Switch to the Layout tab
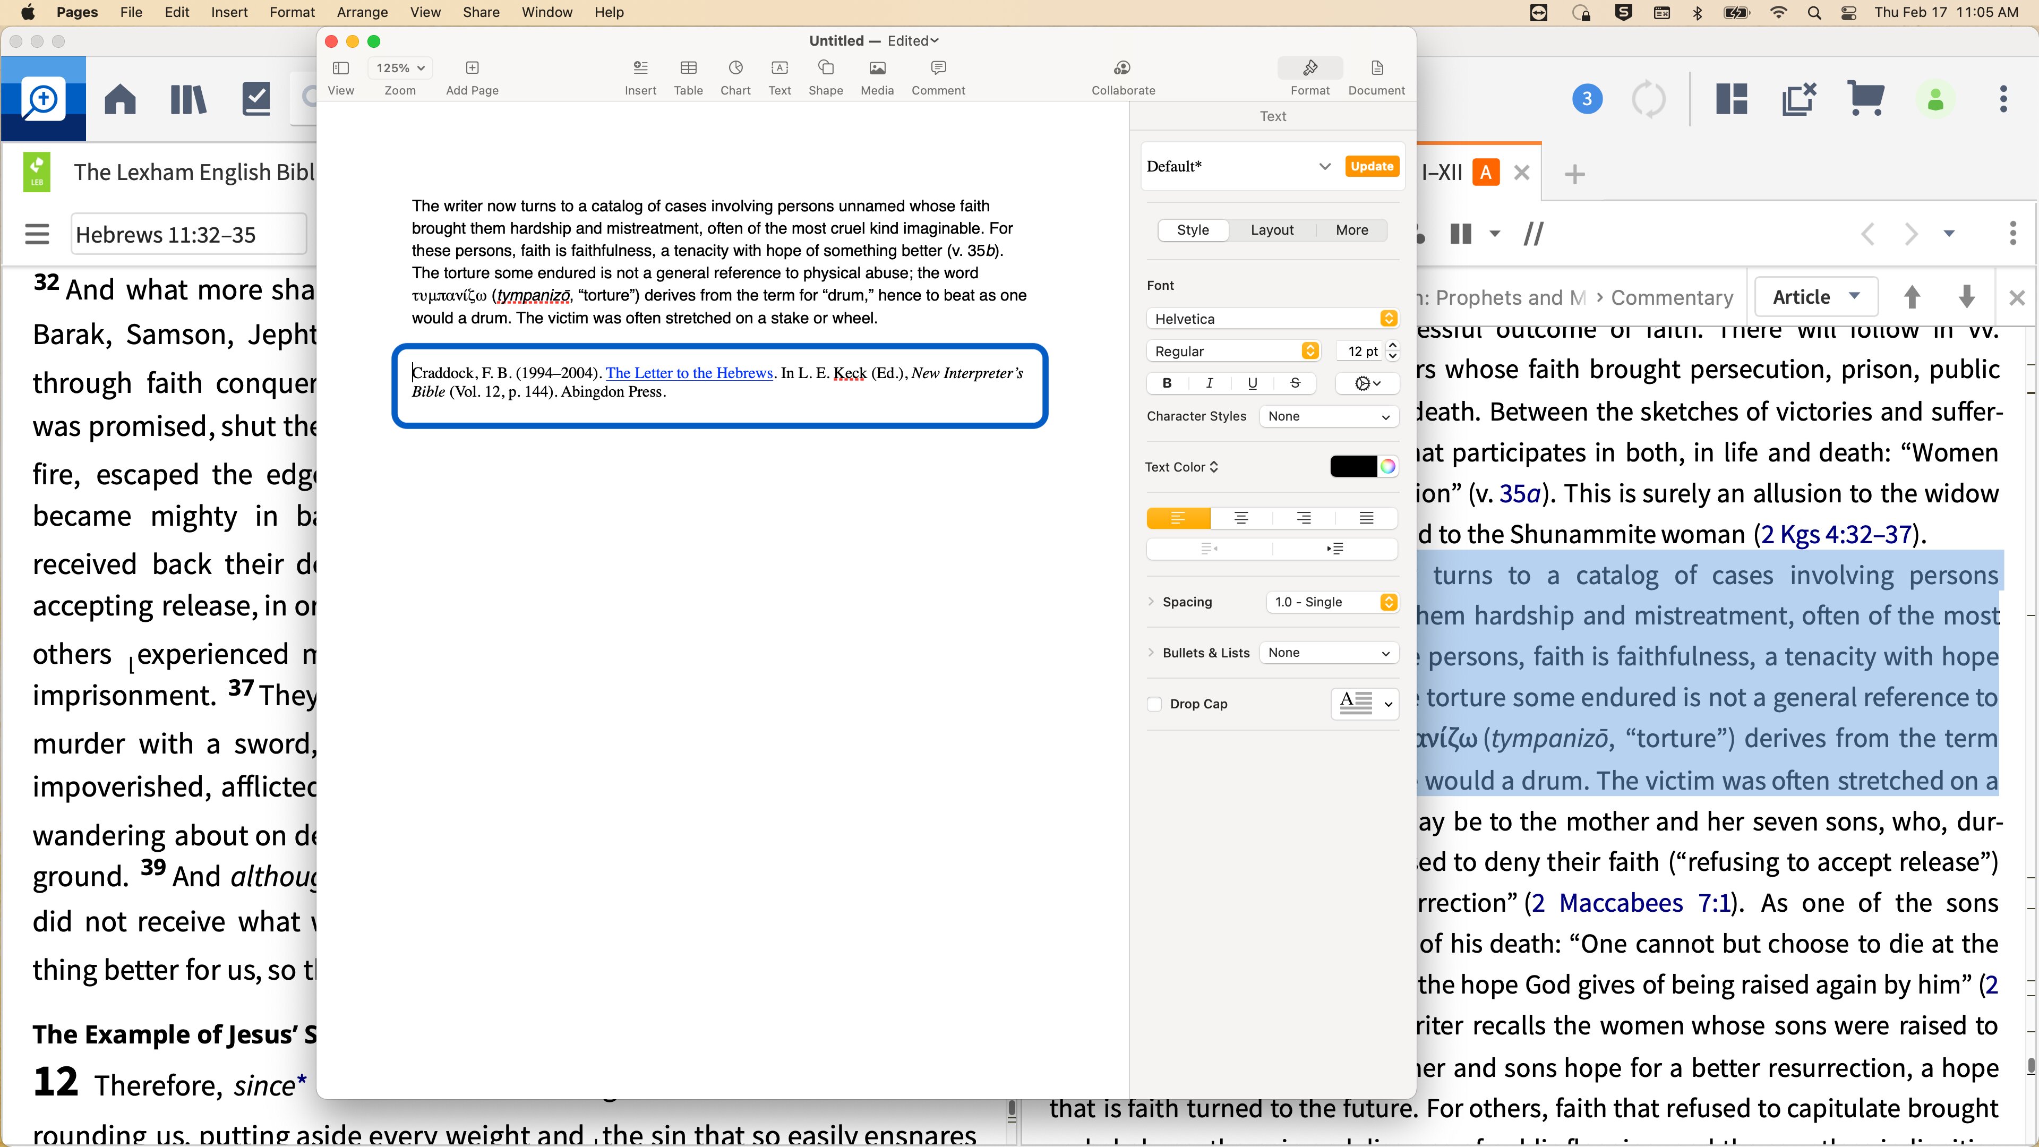2039x1147 pixels. pyautogui.click(x=1272, y=229)
